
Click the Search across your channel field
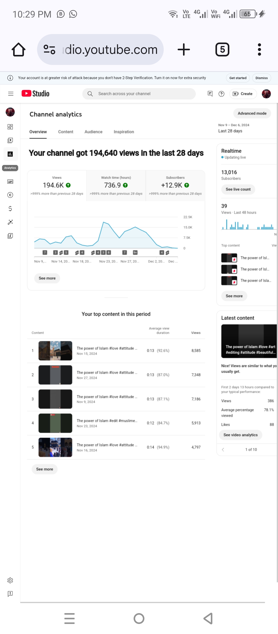(139, 94)
